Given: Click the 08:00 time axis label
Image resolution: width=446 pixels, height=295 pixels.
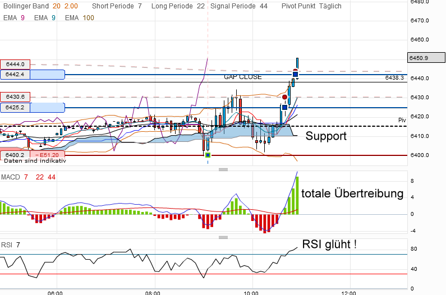Looking at the screenshot, I should 153,293.
